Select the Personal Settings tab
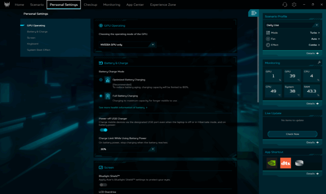 [x=64, y=5]
